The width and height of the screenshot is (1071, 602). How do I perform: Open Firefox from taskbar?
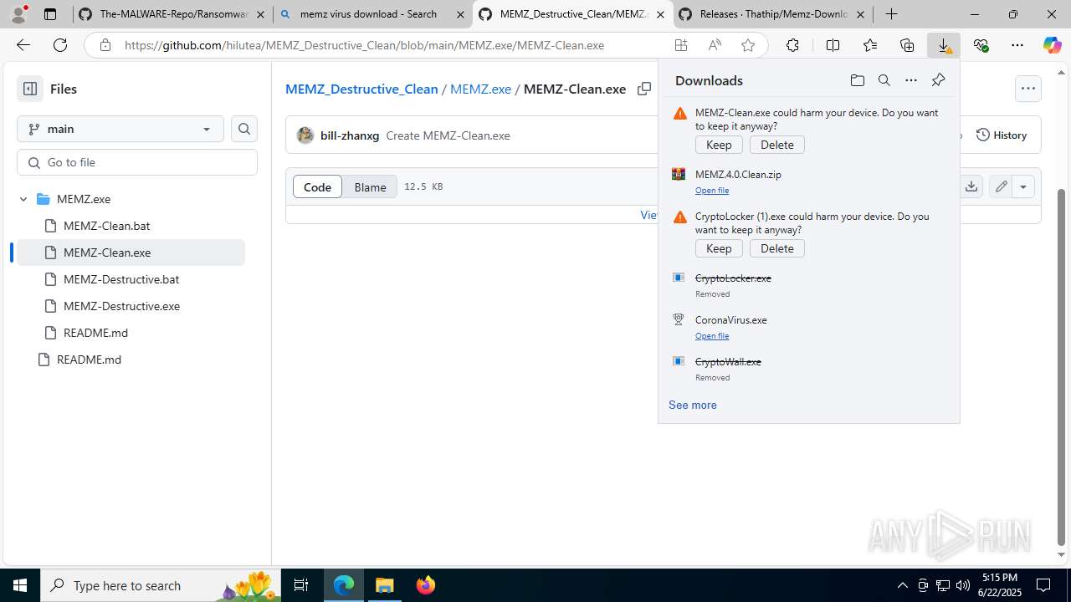[x=425, y=585]
